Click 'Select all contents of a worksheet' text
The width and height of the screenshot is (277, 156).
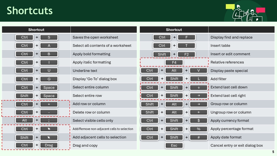[102, 45]
